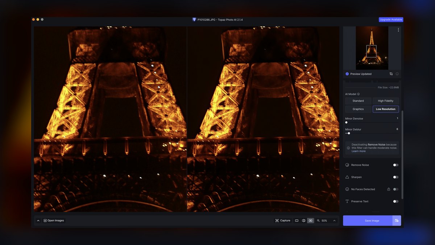Click the lock icon beside No Faces Detected

389,189
